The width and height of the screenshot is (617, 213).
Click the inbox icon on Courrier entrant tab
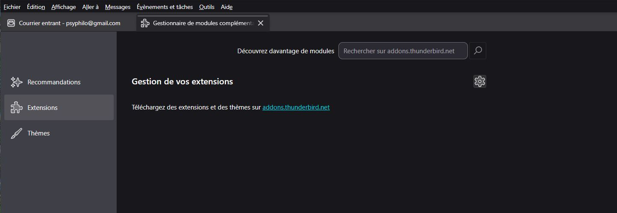coord(11,23)
